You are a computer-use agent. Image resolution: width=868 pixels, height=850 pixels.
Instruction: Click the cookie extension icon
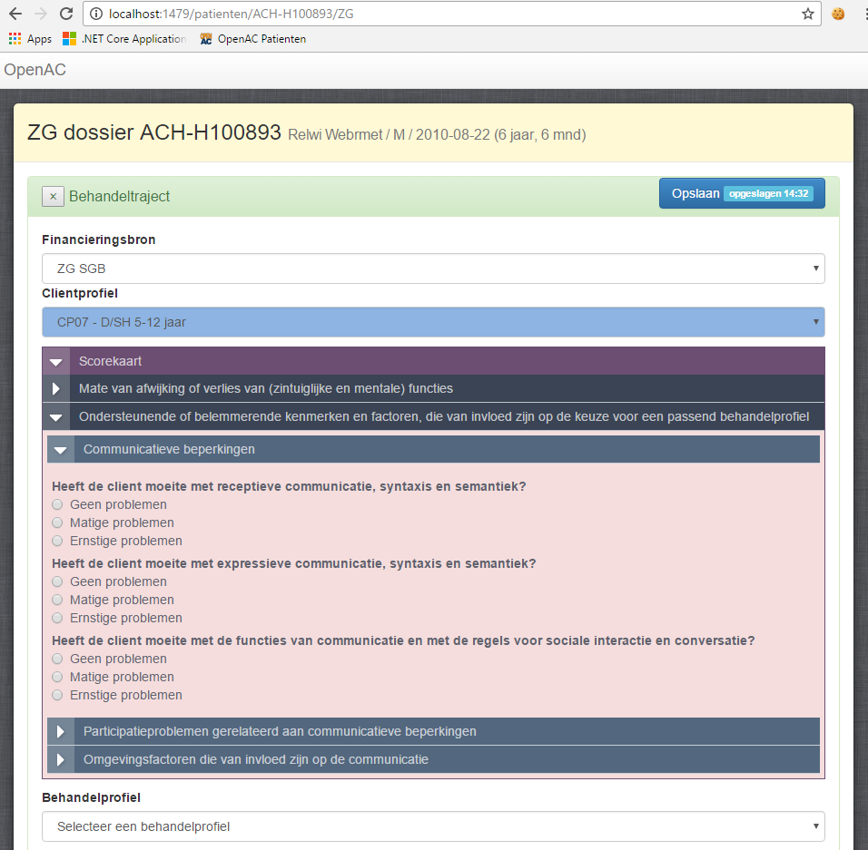pyautogui.click(x=838, y=14)
